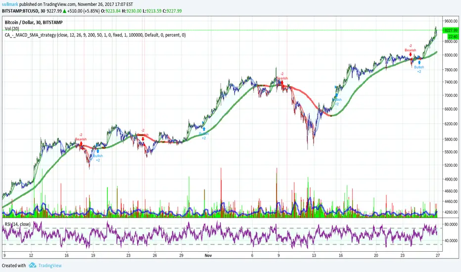Open the TradingView link in the footer
The height and width of the screenshot is (272, 461).
(x=50, y=266)
